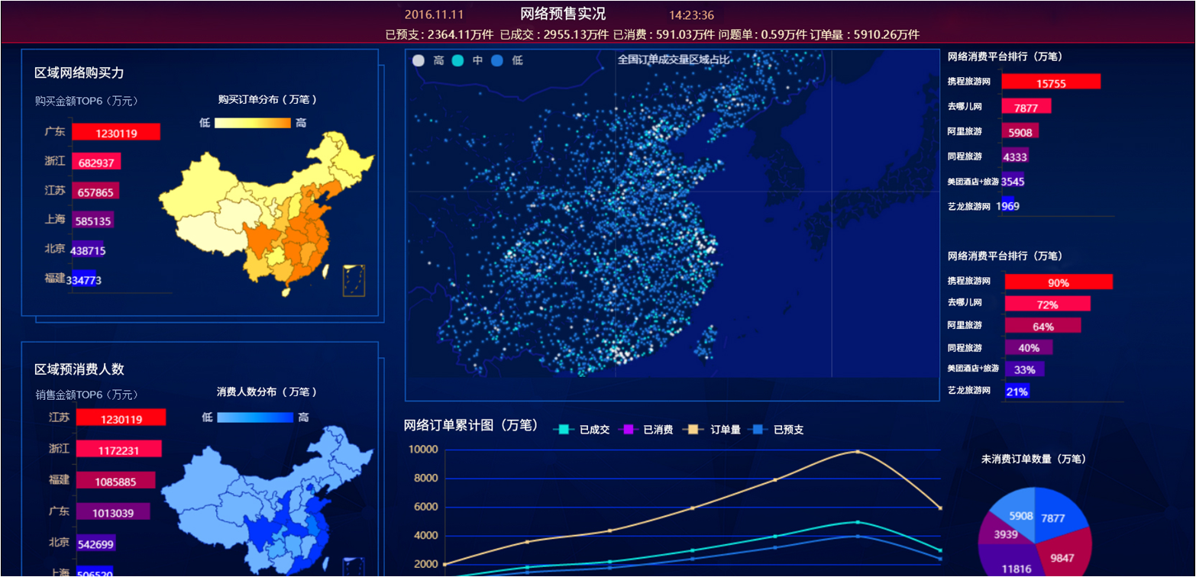Toggle the 中 legend dot on the map

(457, 61)
